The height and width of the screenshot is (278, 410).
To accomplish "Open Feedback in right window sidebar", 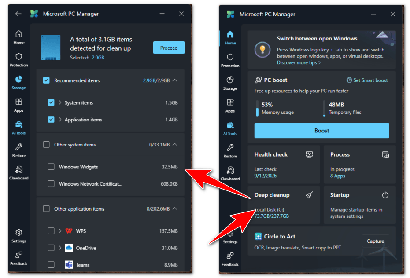I will click(x=230, y=259).
